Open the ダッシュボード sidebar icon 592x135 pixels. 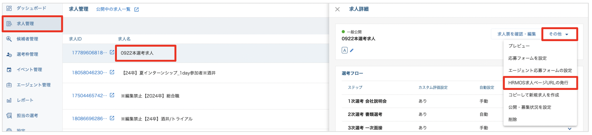click(x=9, y=8)
